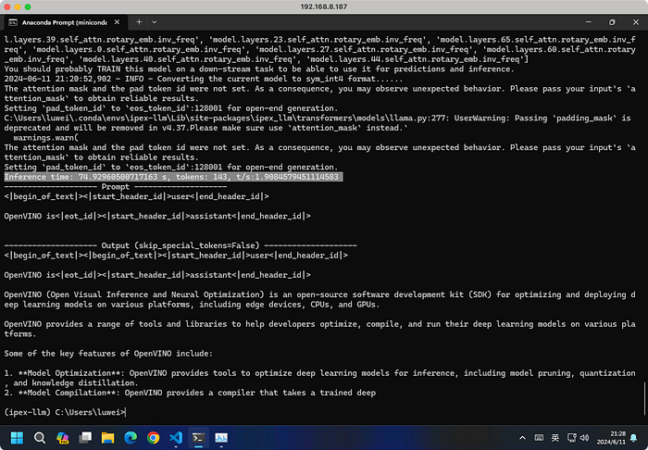Open the terminal profiles dropdown
The height and width of the screenshot is (450, 648).
[x=155, y=22]
